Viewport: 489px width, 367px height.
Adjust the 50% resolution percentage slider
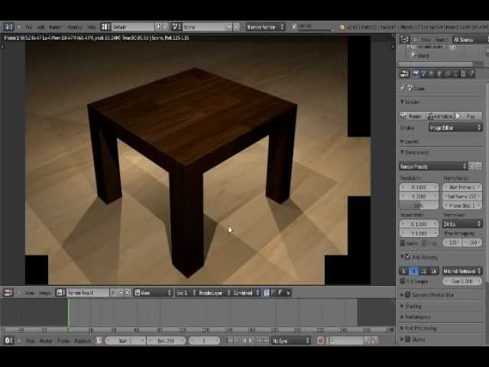(419, 206)
